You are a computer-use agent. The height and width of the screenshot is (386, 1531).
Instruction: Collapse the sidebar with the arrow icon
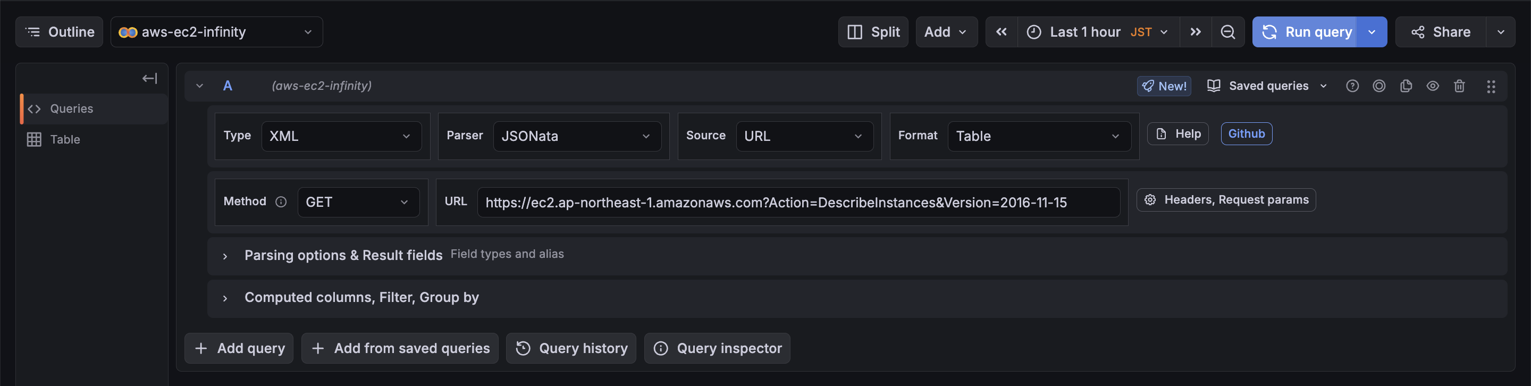pyautogui.click(x=149, y=79)
